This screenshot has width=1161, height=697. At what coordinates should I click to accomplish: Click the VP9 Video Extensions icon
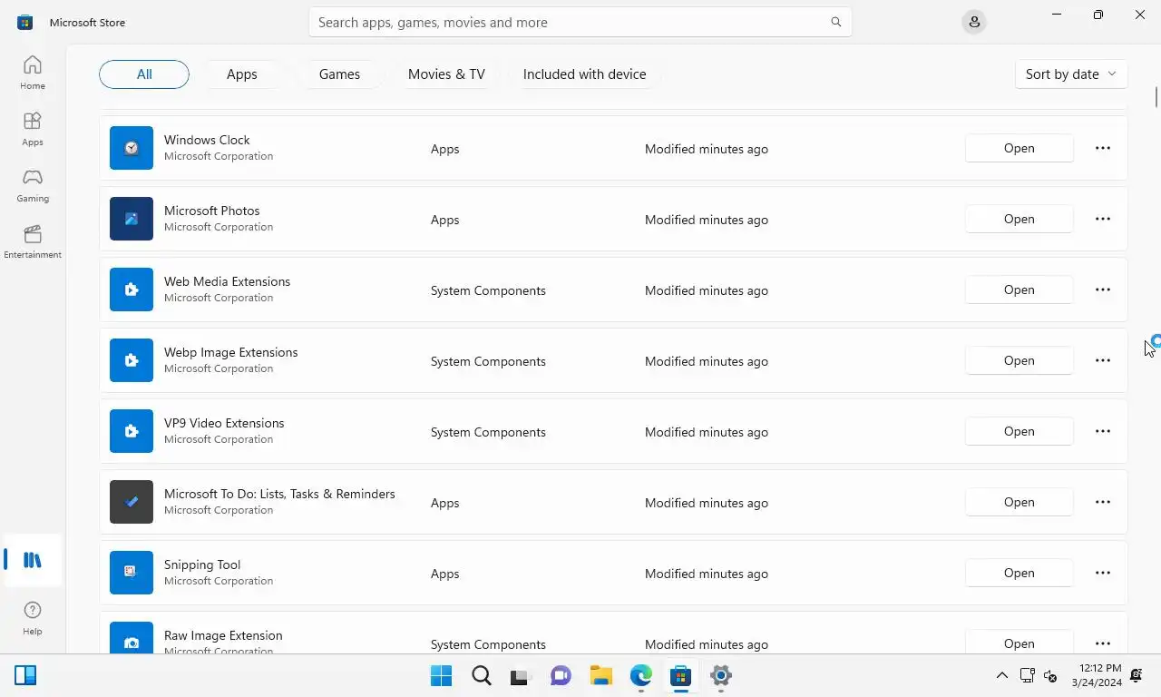click(132, 431)
